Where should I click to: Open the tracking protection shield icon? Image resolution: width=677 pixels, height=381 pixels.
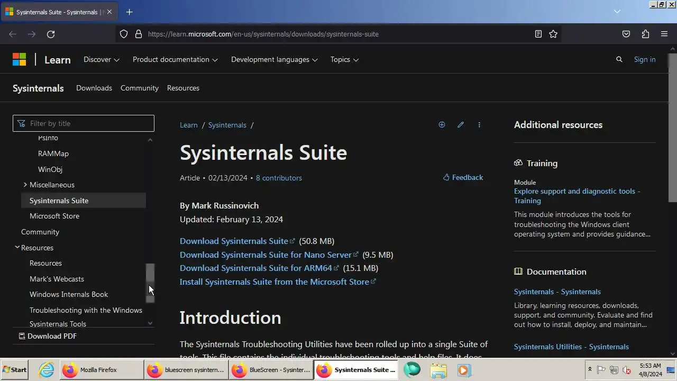124,34
